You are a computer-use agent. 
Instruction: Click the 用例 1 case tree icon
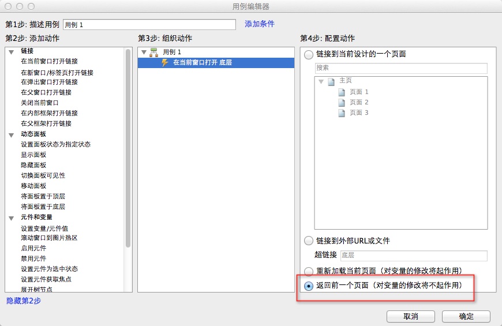pyautogui.click(x=153, y=52)
